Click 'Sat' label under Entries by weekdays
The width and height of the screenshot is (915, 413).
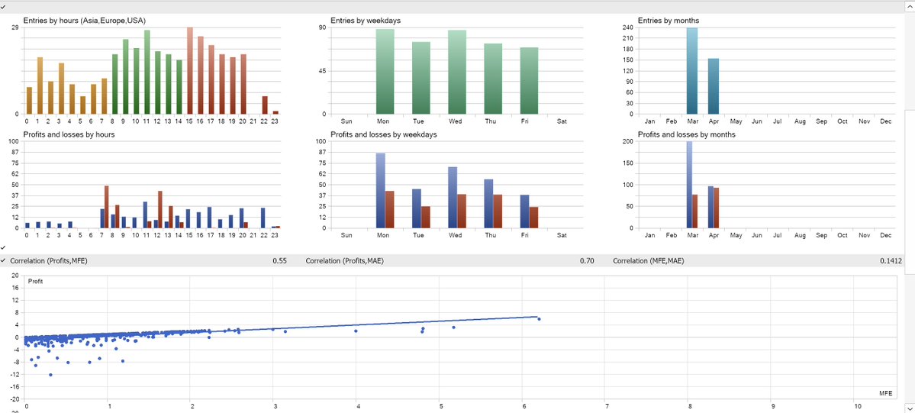[x=562, y=121]
